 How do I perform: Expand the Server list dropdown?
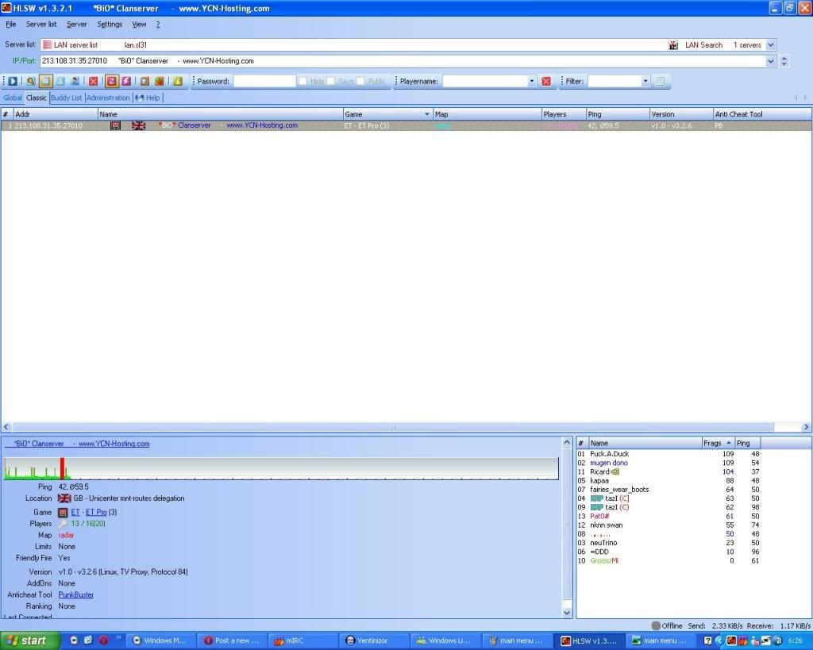(770, 45)
